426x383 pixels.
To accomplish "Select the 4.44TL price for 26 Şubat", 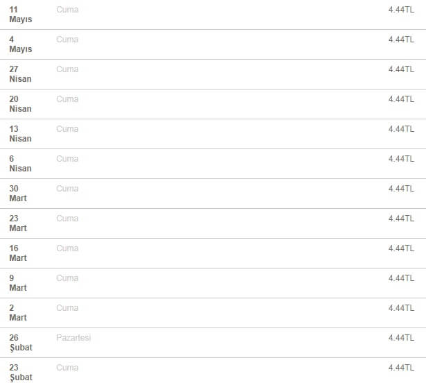I will click(401, 338).
